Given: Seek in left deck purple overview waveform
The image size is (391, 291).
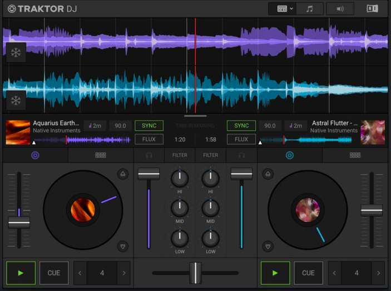Looking at the screenshot, I should (x=82, y=140).
